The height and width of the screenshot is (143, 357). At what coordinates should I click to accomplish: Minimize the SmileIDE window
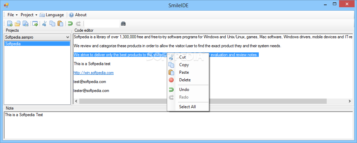pyautogui.click(x=325, y=4)
